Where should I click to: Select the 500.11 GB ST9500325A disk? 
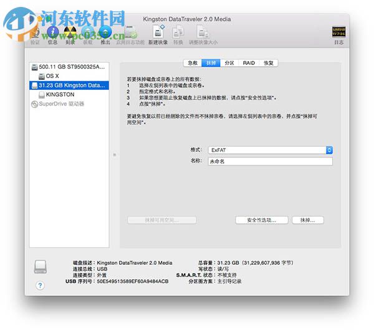point(69,67)
